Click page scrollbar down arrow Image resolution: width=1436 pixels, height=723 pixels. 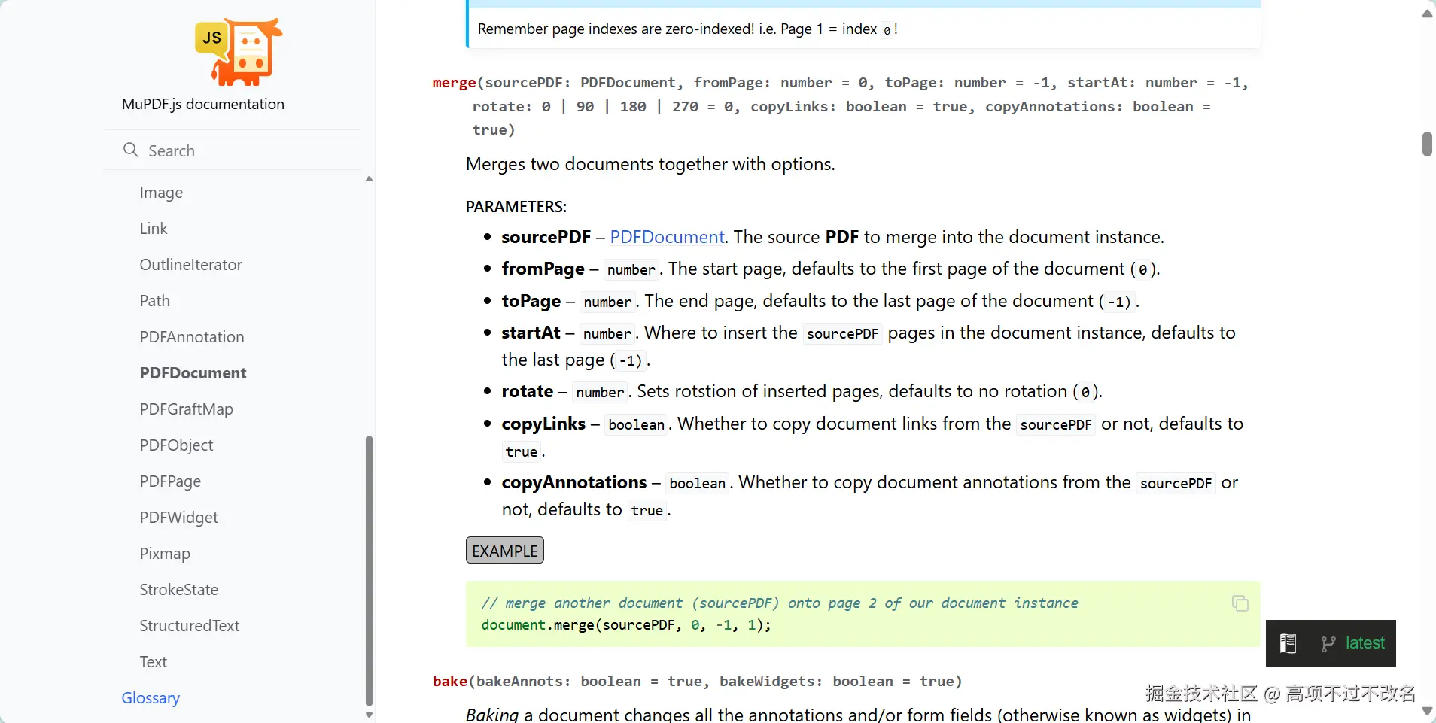(1427, 711)
